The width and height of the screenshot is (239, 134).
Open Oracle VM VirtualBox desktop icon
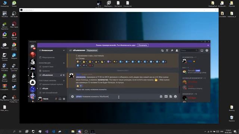tap(4, 67)
